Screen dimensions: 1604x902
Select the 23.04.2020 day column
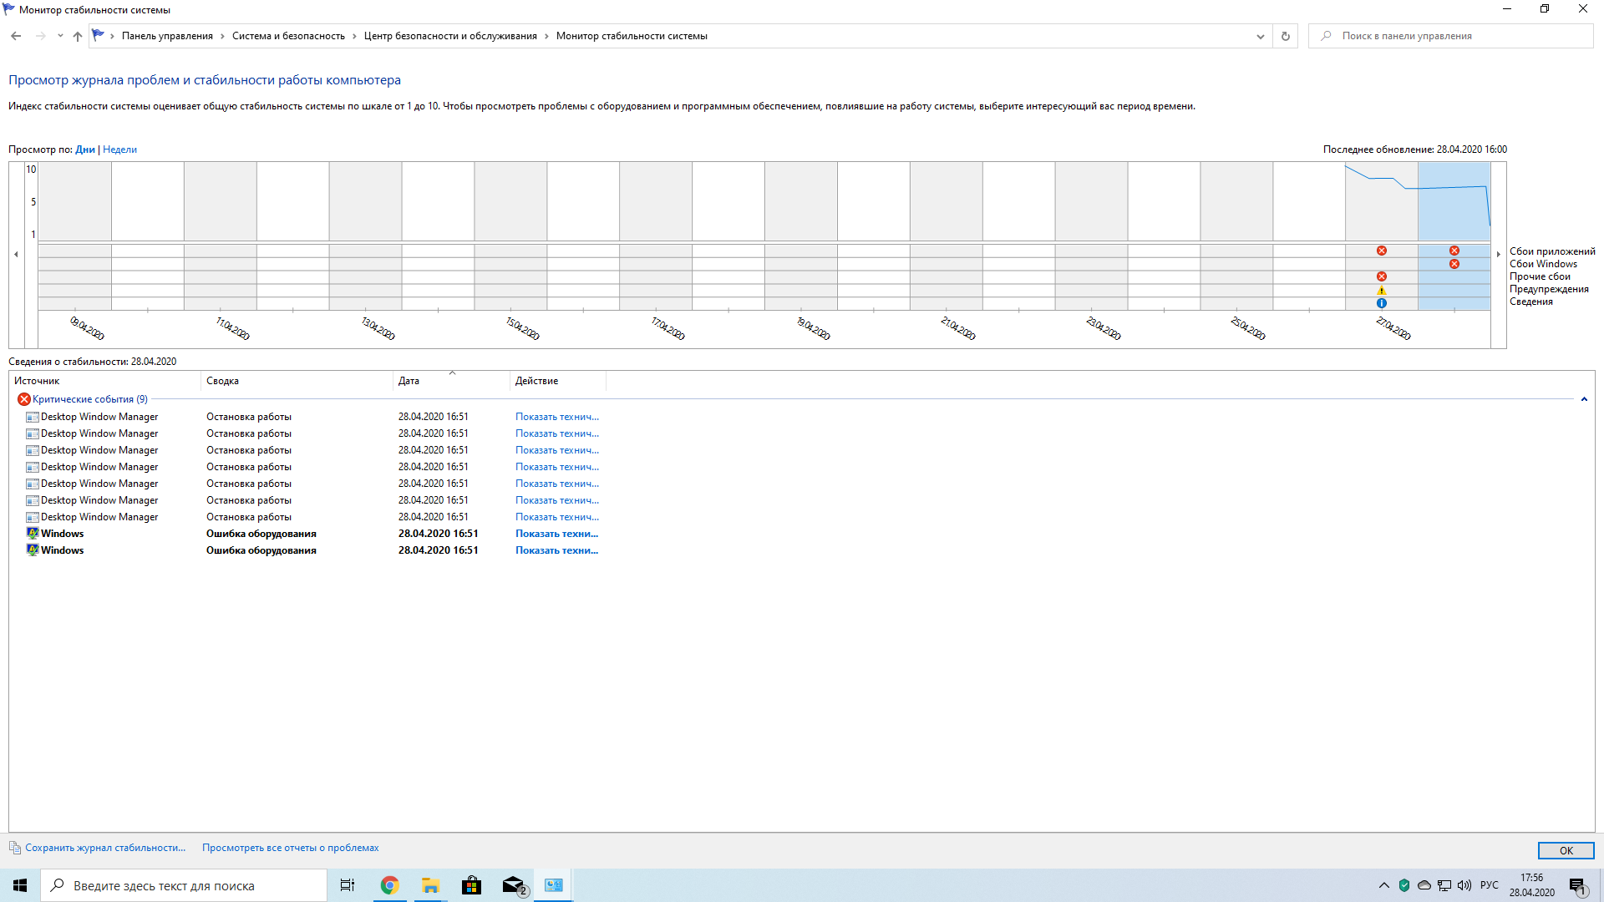tap(1091, 236)
